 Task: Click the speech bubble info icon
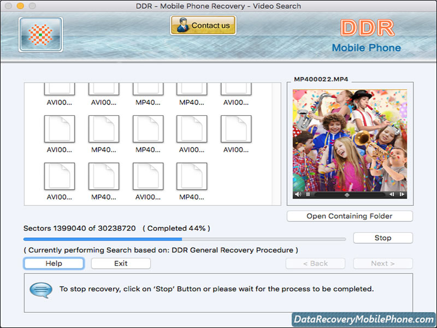pyautogui.click(x=41, y=289)
